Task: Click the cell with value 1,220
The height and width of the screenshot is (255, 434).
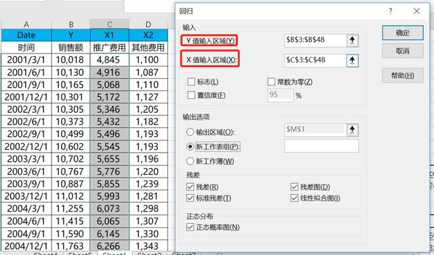Action: point(149,172)
